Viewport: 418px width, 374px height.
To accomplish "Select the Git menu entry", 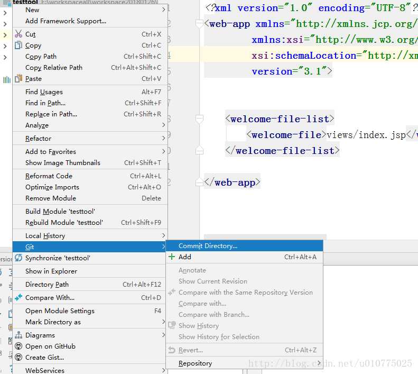I will [90, 247].
